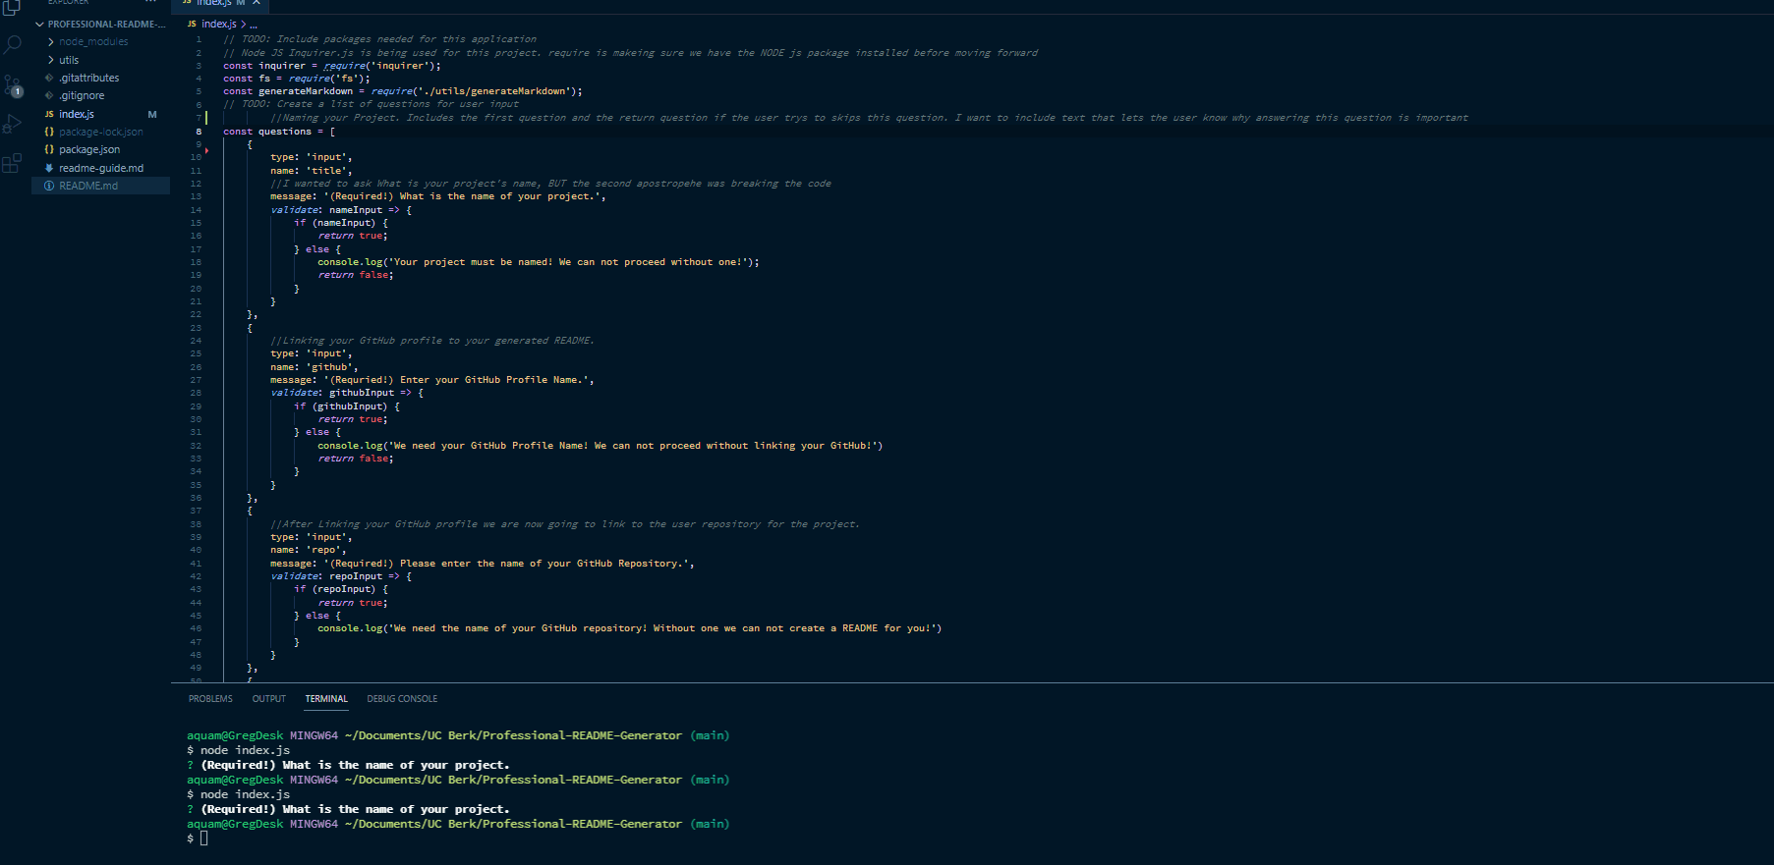The image size is (1774, 865).
Task: Click the git icon beside .gitignore
Action: click(x=49, y=96)
